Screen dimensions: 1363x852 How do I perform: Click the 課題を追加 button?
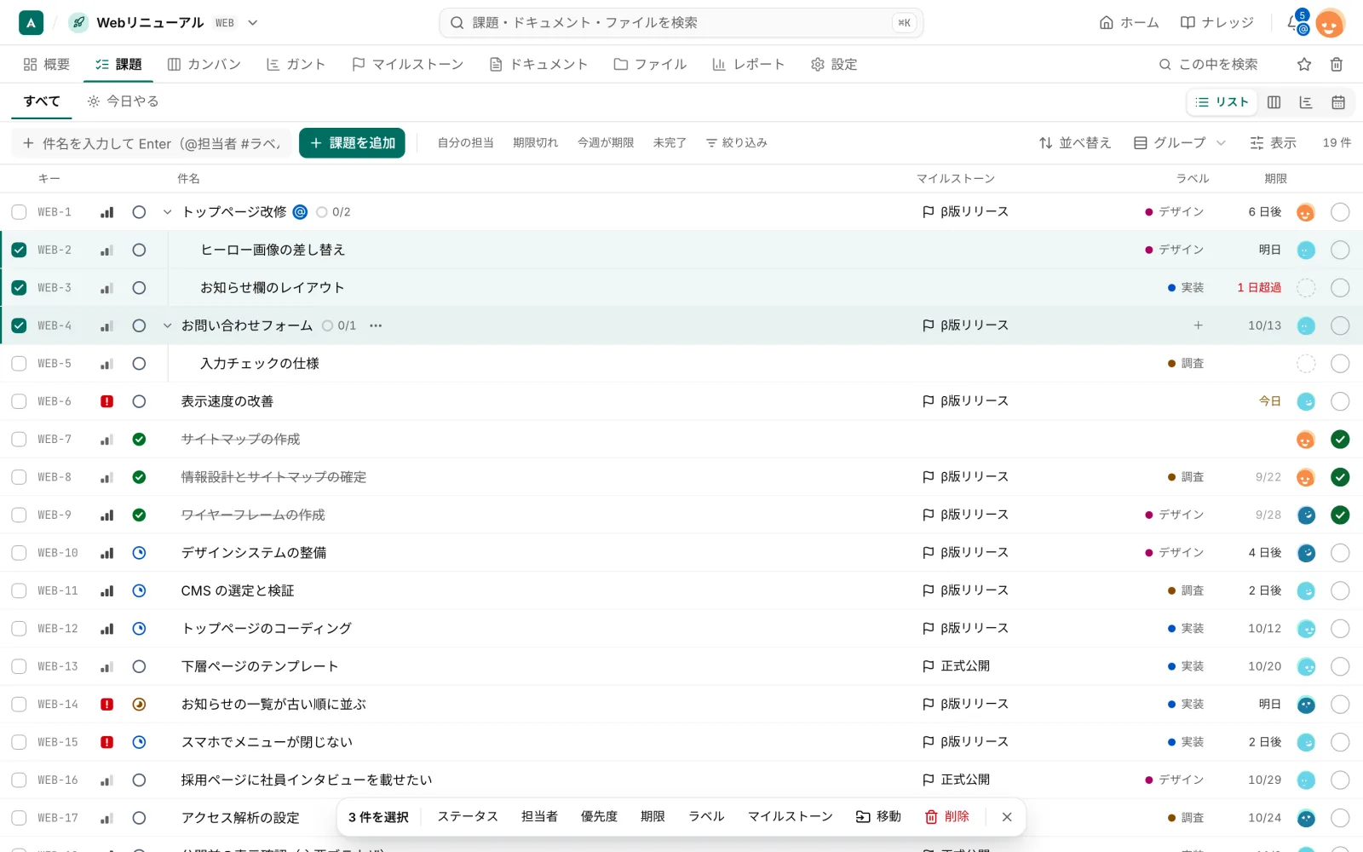[352, 143]
